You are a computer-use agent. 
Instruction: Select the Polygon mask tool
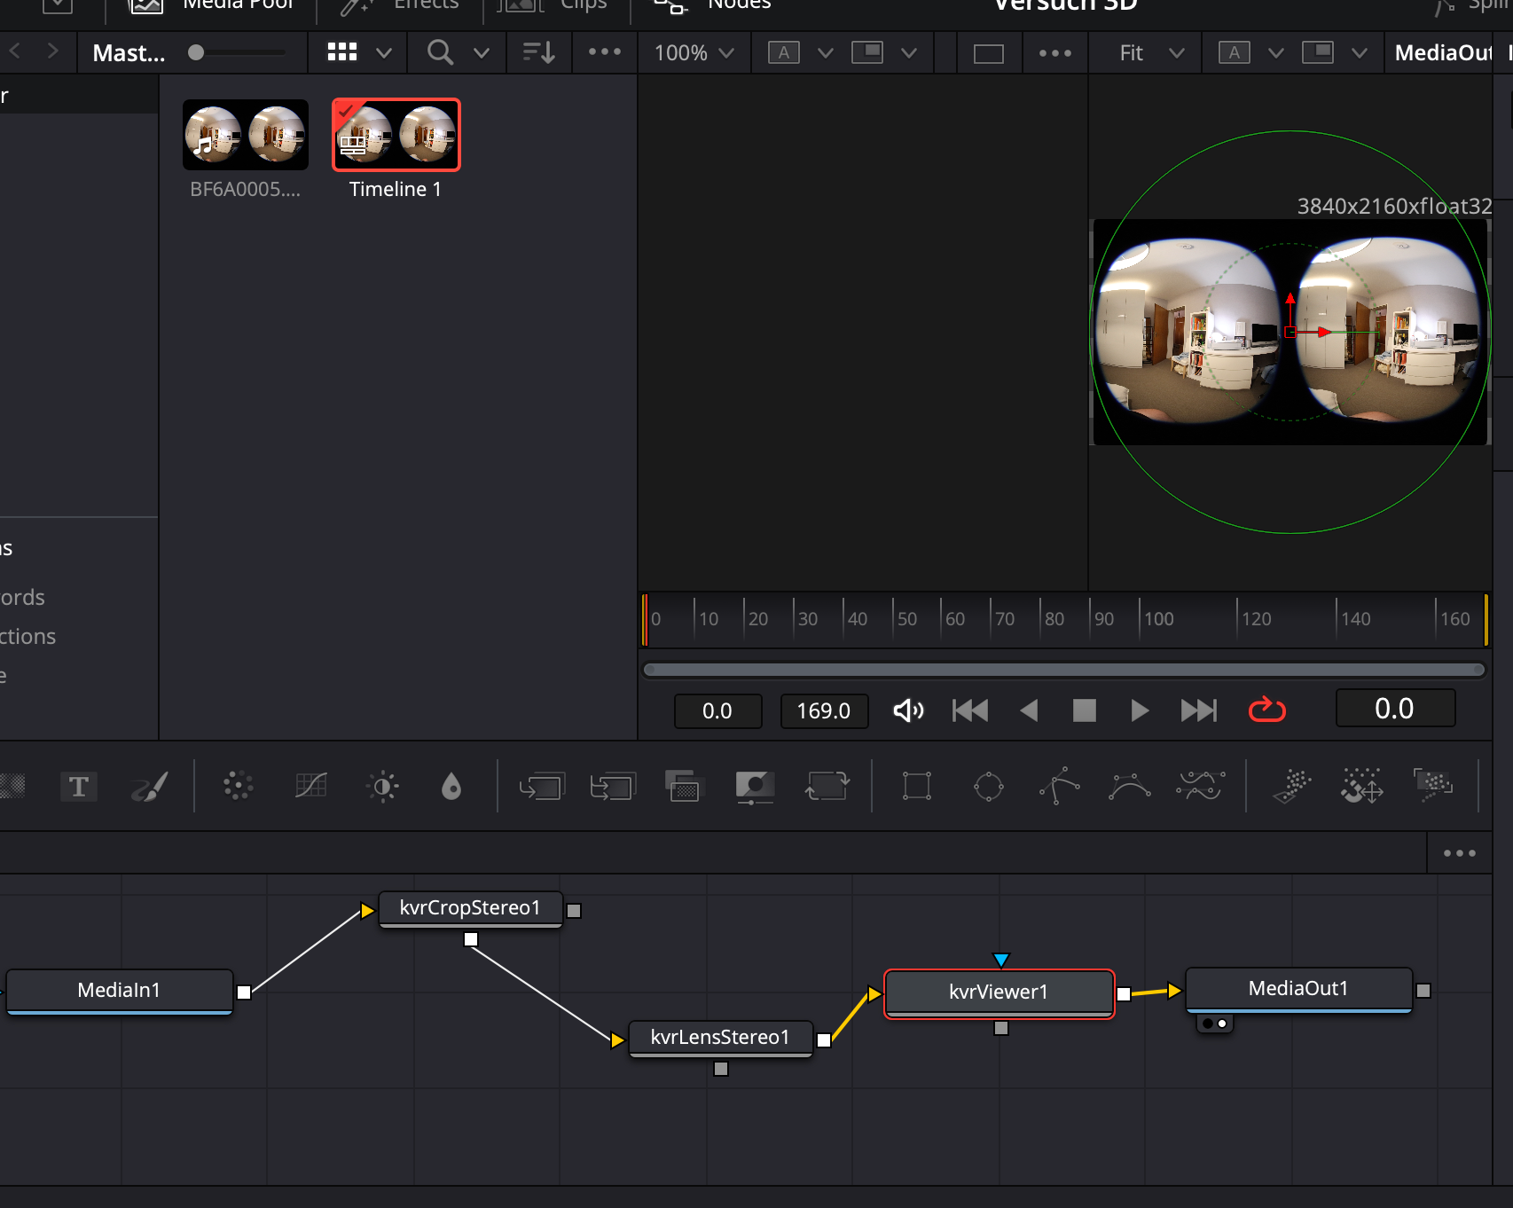click(1059, 787)
